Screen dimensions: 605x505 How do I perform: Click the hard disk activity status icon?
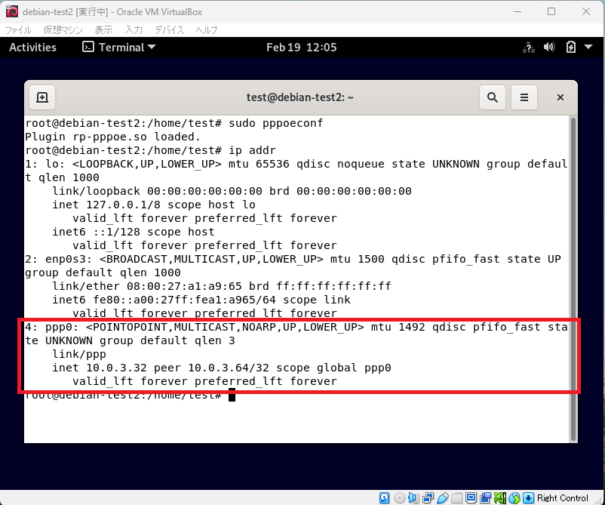pyautogui.click(x=384, y=498)
